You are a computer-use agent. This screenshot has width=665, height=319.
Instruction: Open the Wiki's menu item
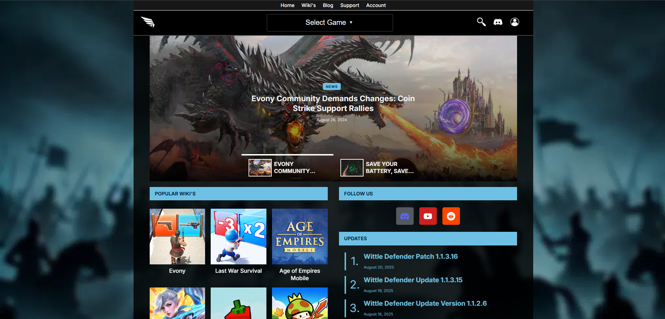tap(308, 5)
